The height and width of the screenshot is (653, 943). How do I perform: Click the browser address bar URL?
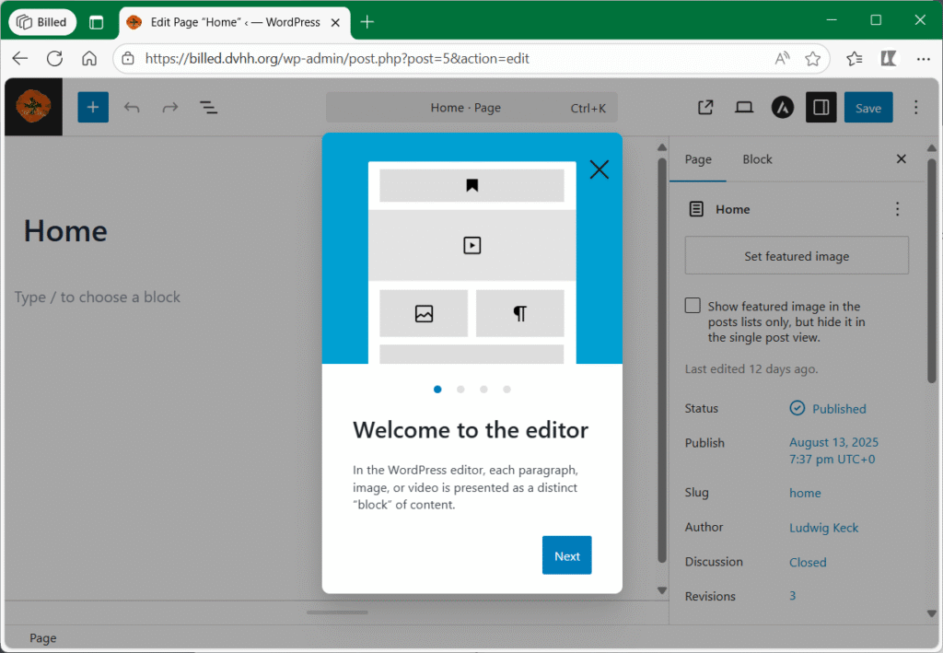pos(337,59)
